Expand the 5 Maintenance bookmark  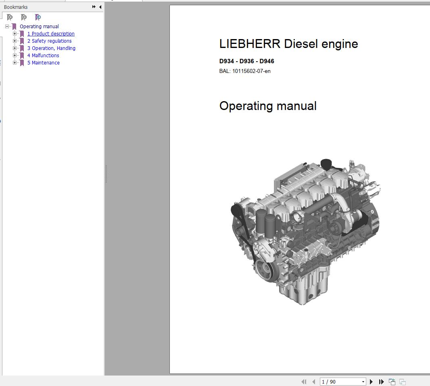pyautogui.click(x=15, y=63)
